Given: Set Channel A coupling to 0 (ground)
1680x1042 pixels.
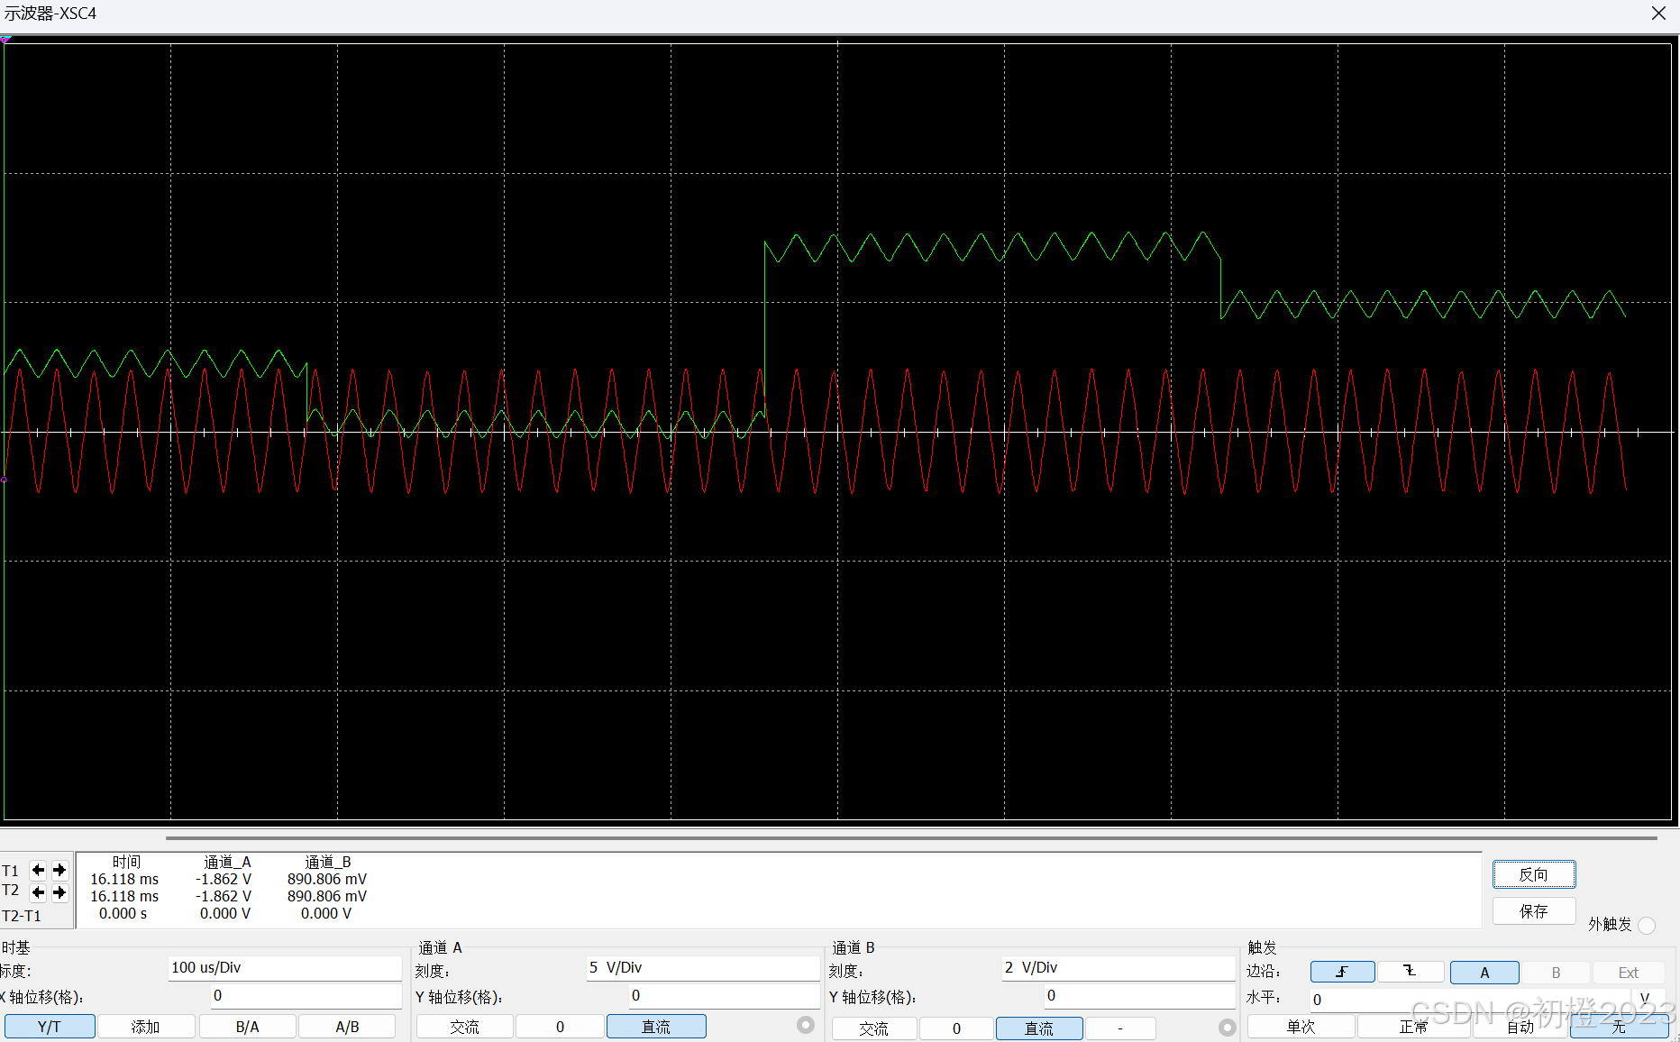Looking at the screenshot, I should [x=560, y=1027].
